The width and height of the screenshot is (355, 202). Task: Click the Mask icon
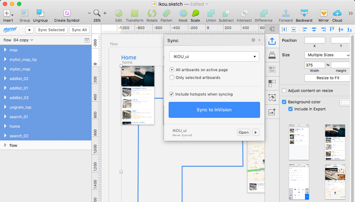(183, 13)
